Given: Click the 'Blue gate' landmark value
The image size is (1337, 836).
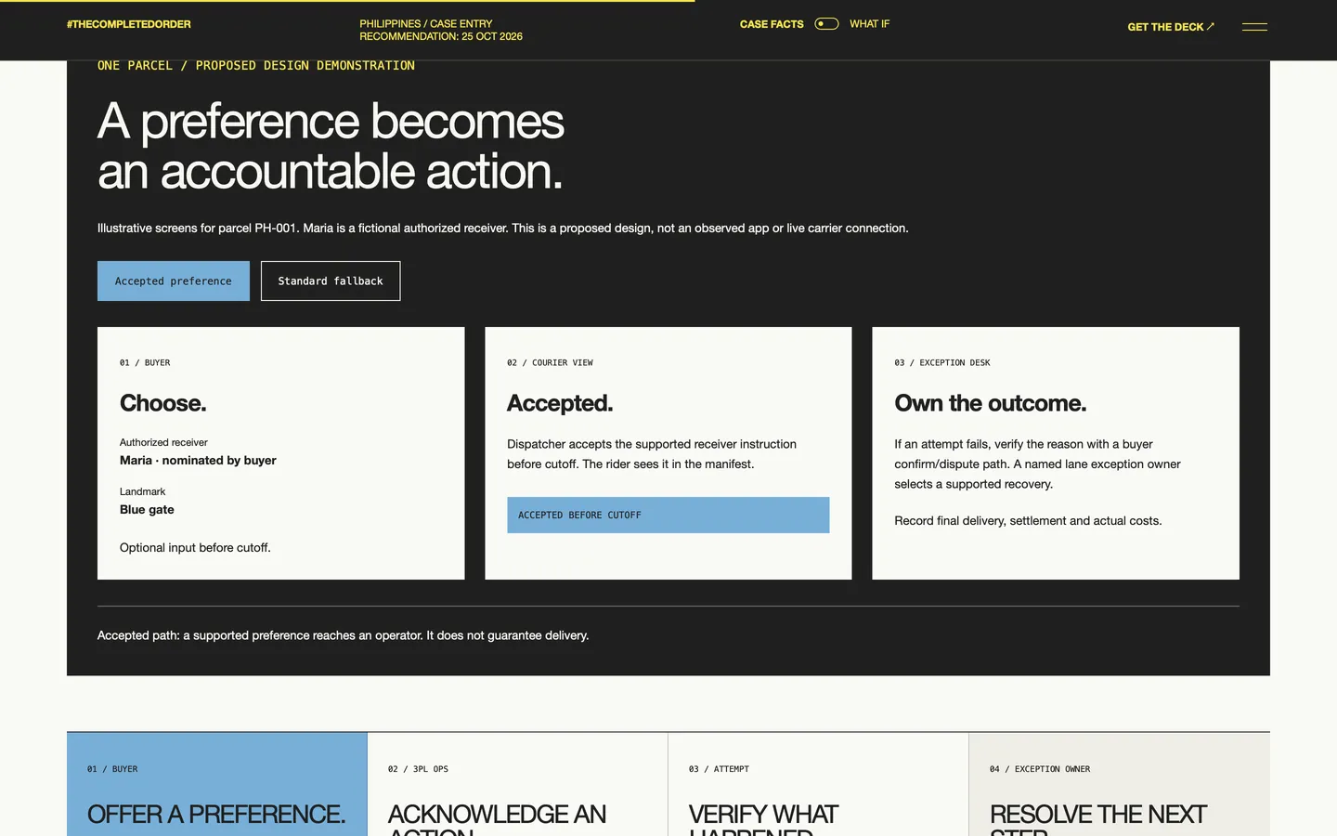Looking at the screenshot, I should pyautogui.click(x=147, y=510).
